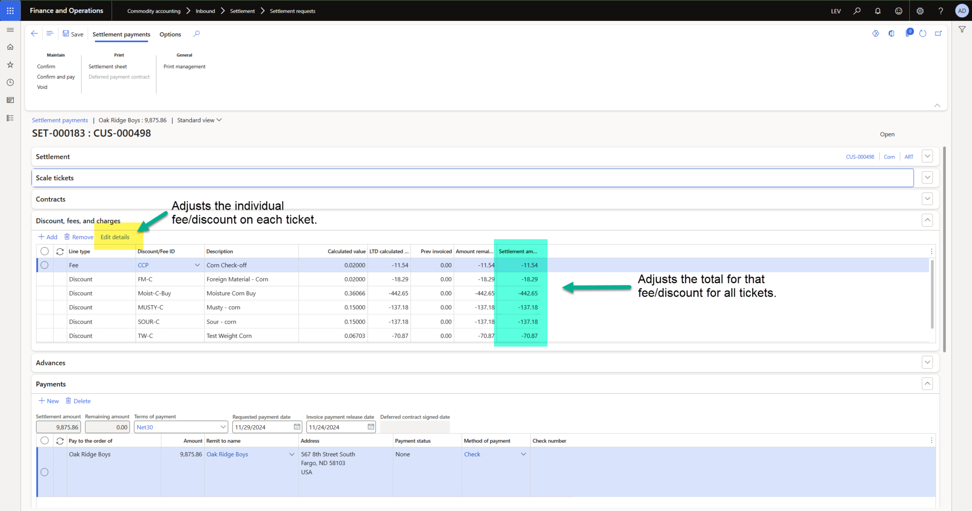Open the filter pane funnel icon
The width and height of the screenshot is (972, 511).
coord(962,29)
